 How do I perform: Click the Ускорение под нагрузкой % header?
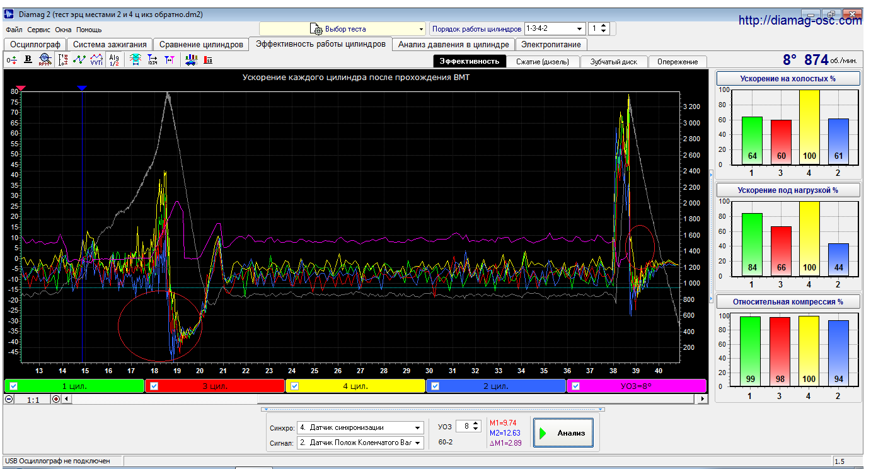tap(788, 190)
